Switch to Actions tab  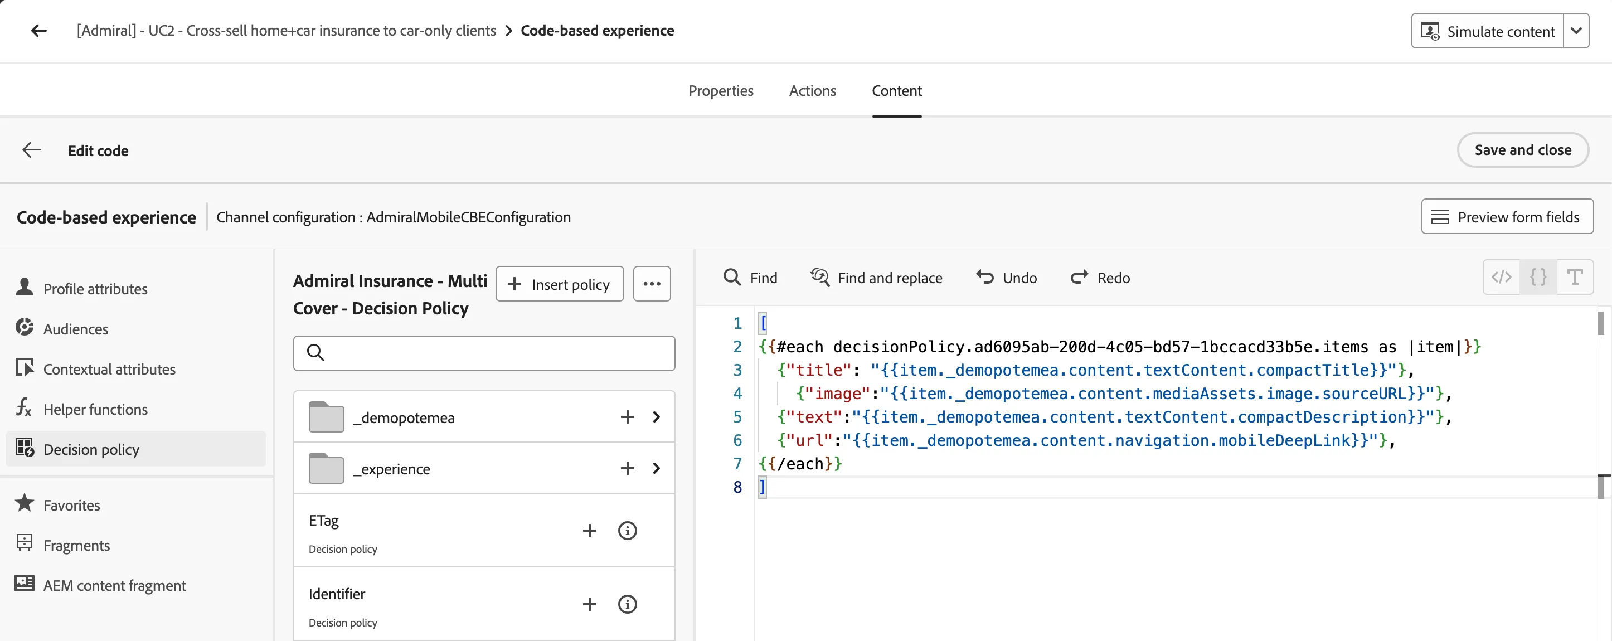tap(812, 91)
